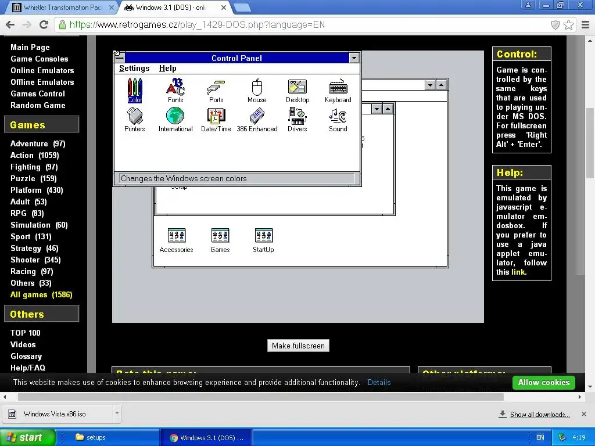Open the Chrome hamburger menu
Viewport: 595px width, 446px height.
(x=586, y=25)
